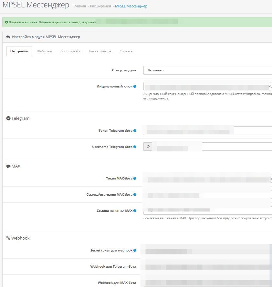Click the Webhook для Telegram-бота field
The height and width of the screenshot is (287, 272).
pos(207,267)
